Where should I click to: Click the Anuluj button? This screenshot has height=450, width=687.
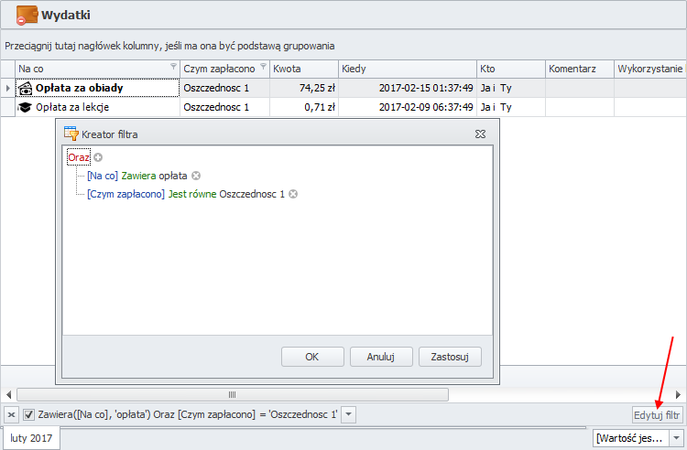click(379, 357)
